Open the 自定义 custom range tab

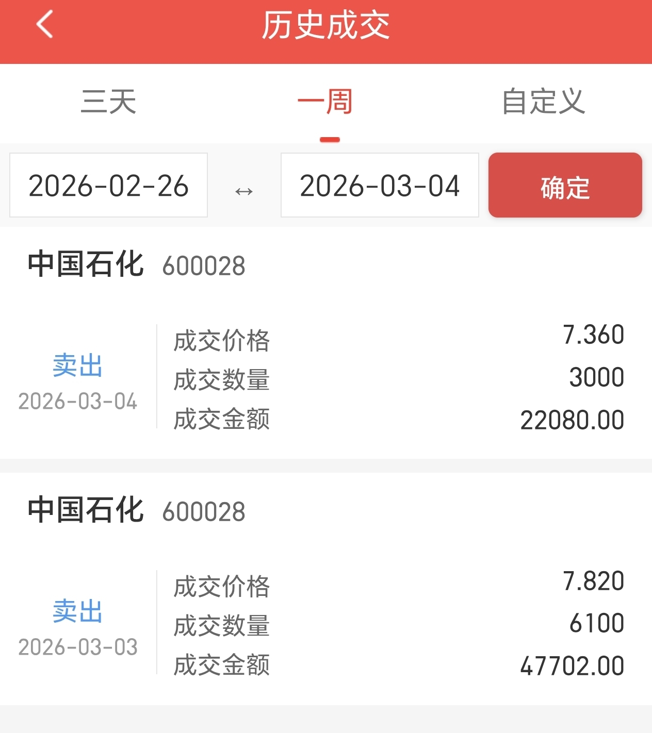[x=543, y=102]
